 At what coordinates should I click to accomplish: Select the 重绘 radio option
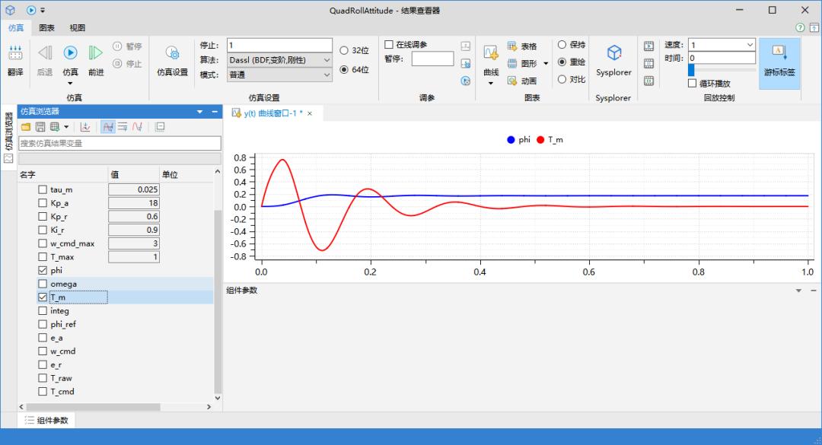point(562,62)
